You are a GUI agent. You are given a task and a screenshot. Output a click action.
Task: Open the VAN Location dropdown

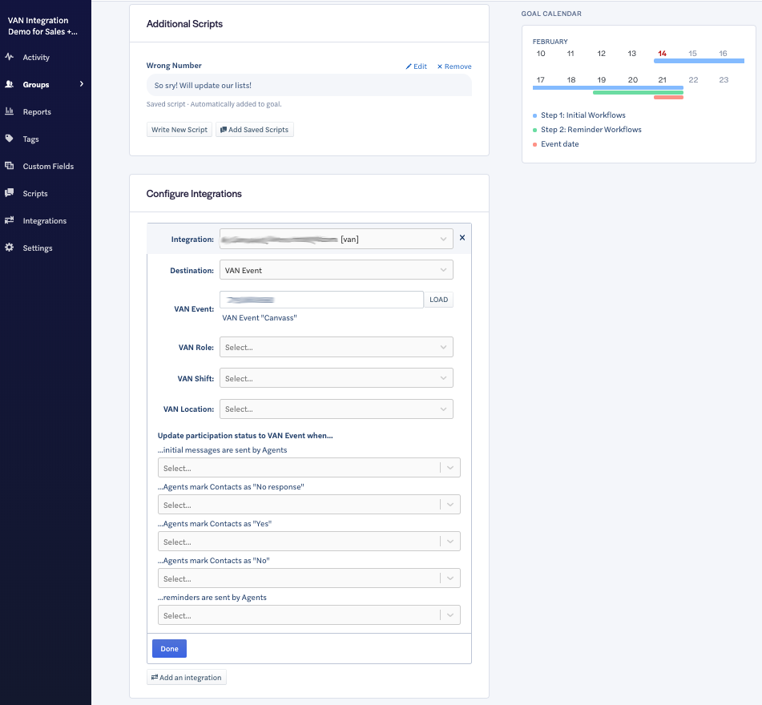pos(337,409)
